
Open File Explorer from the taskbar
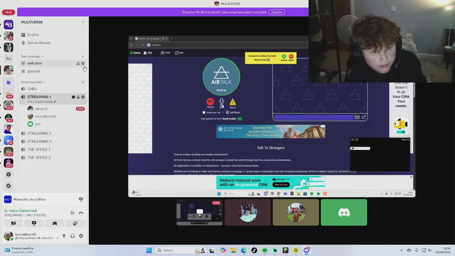[234, 250]
